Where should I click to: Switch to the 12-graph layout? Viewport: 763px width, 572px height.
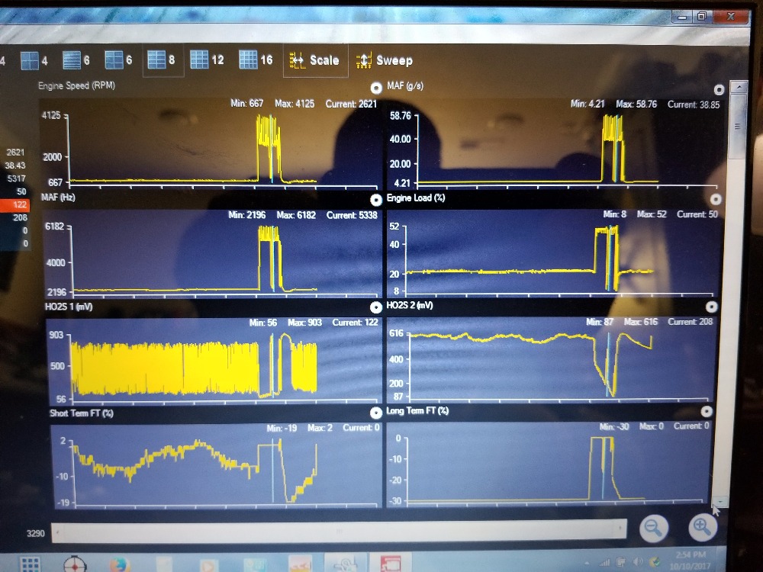(199, 59)
